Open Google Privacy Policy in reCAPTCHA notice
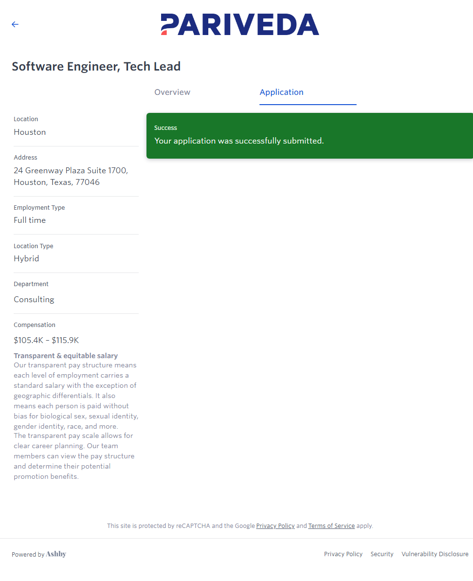Image resolution: width=473 pixels, height=581 pixels. click(275, 526)
